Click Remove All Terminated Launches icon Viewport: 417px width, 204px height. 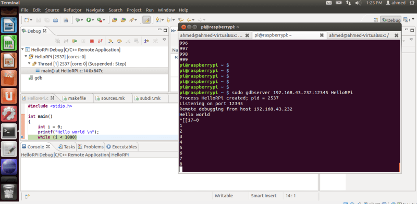[x=57, y=41]
